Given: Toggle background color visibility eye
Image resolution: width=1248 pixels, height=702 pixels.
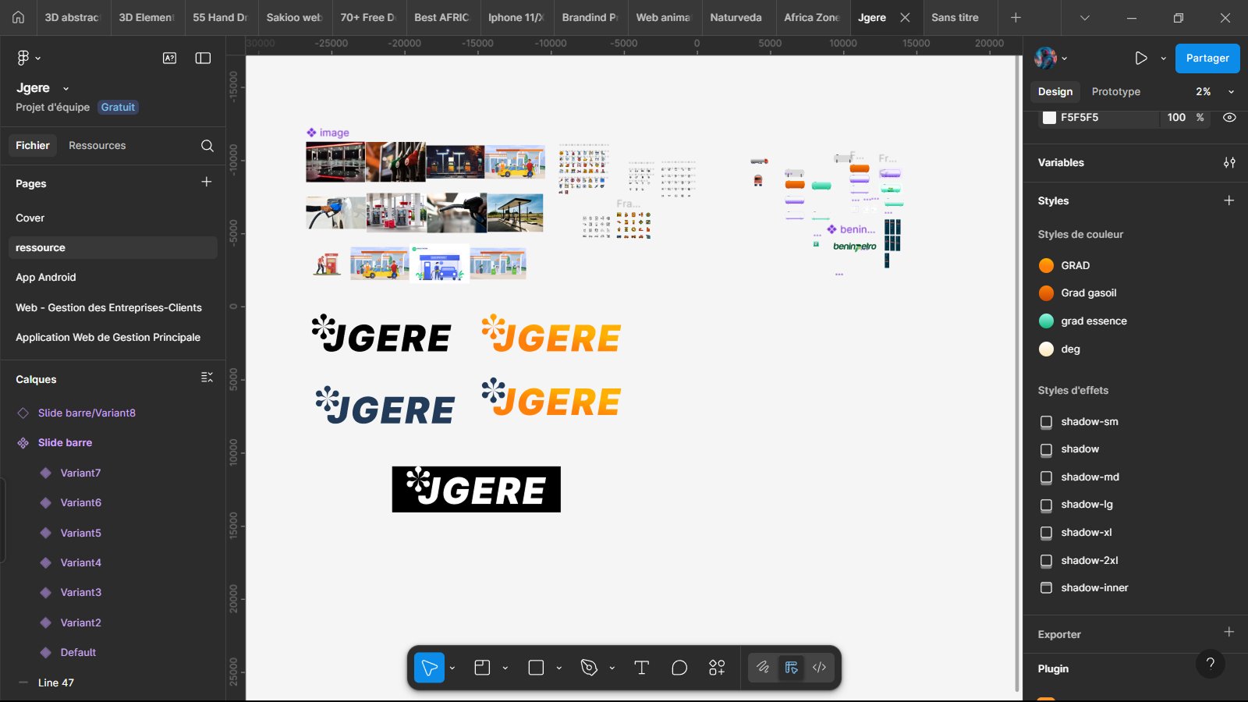Looking at the screenshot, I should (x=1229, y=118).
